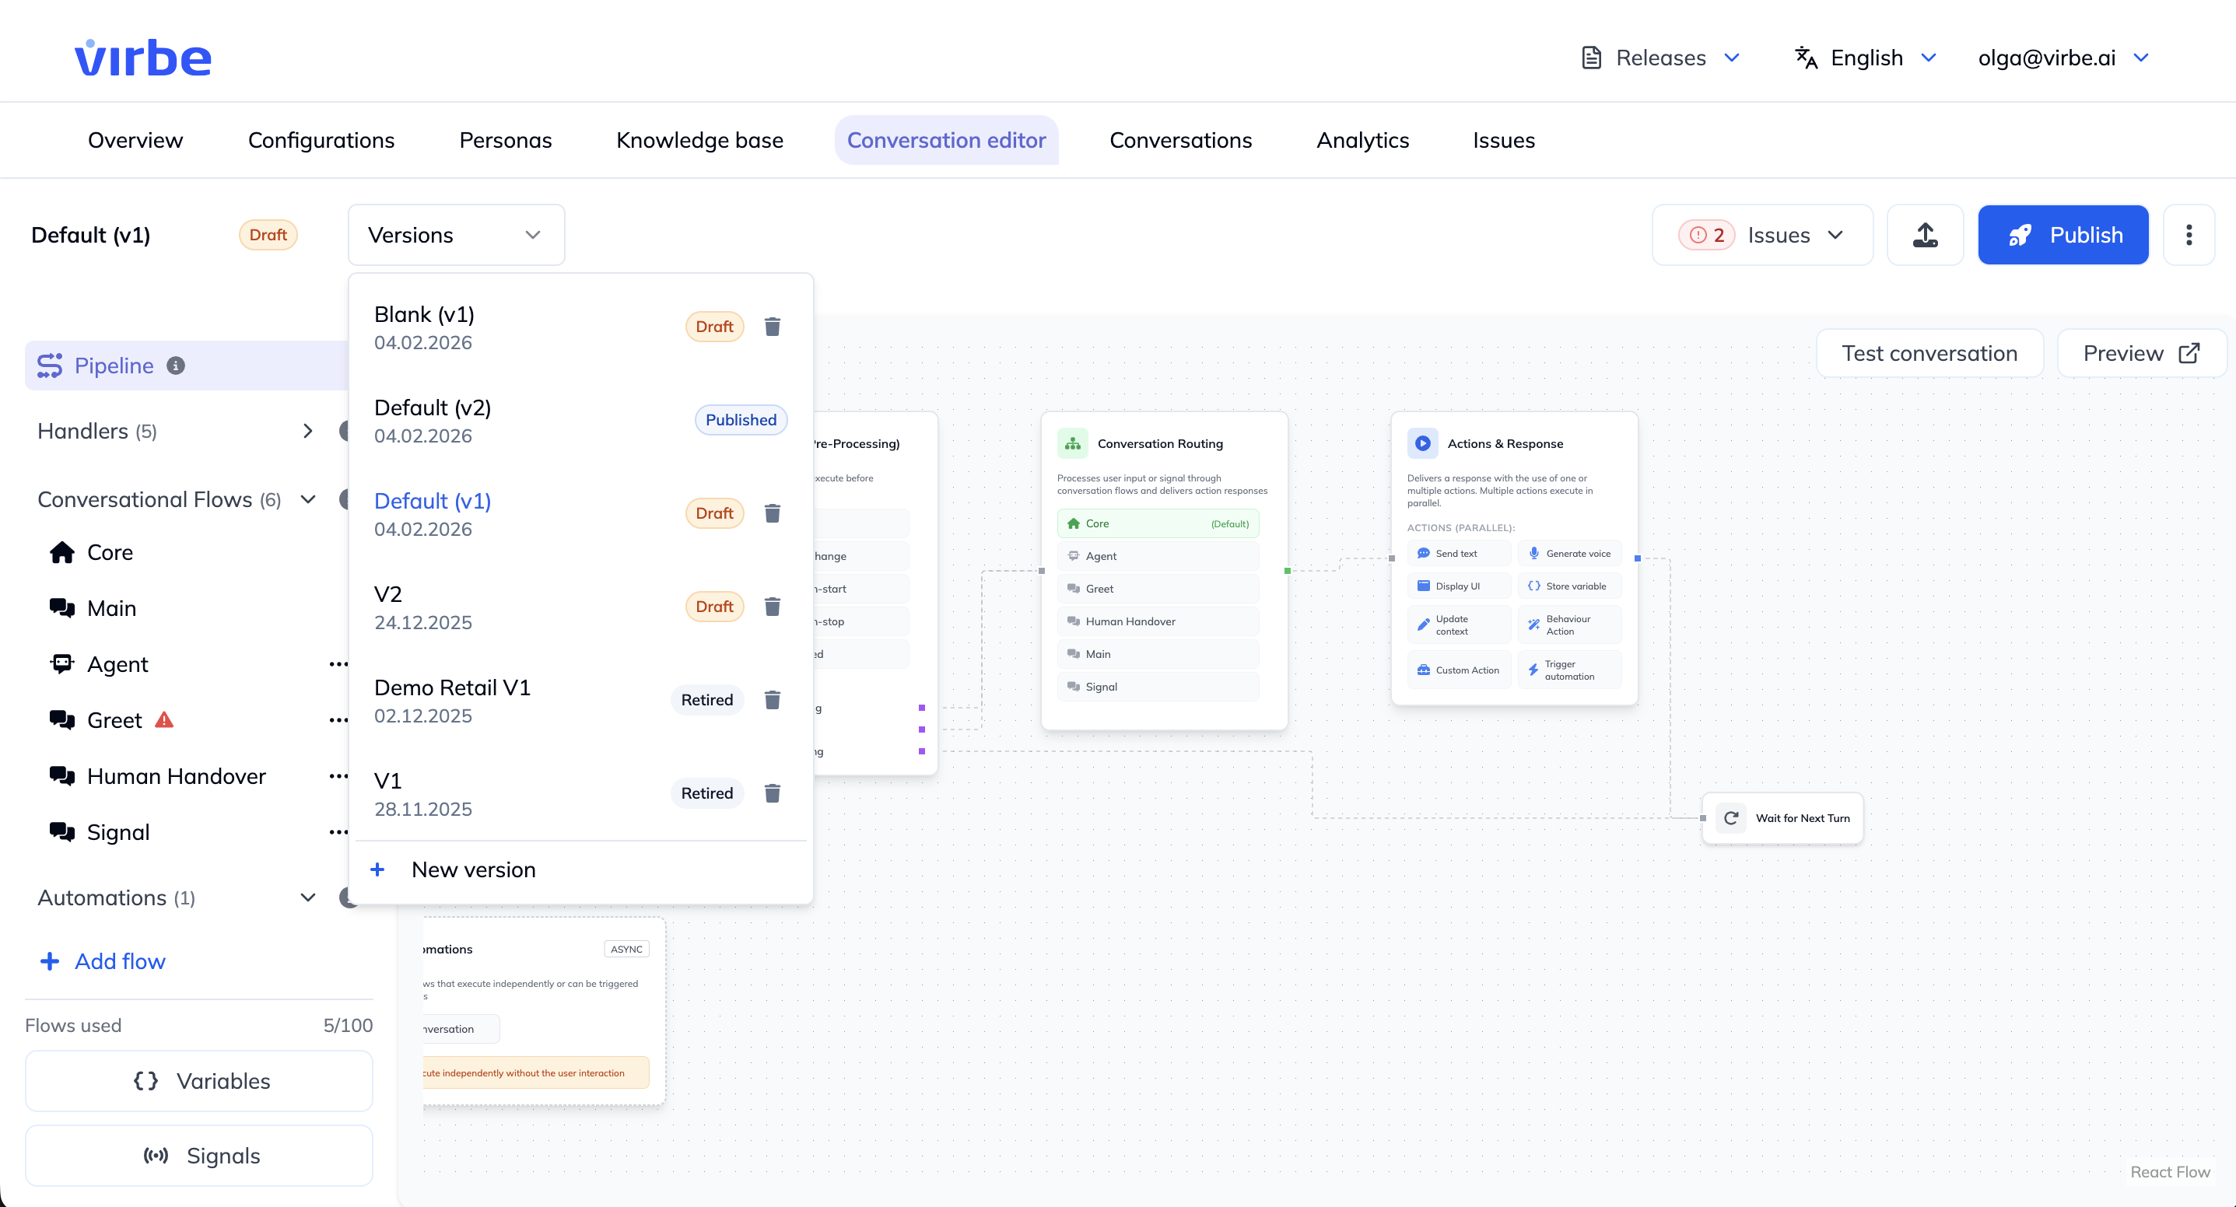Open the Personas tab
This screenshot has width=2236, height=1207.
505,141
